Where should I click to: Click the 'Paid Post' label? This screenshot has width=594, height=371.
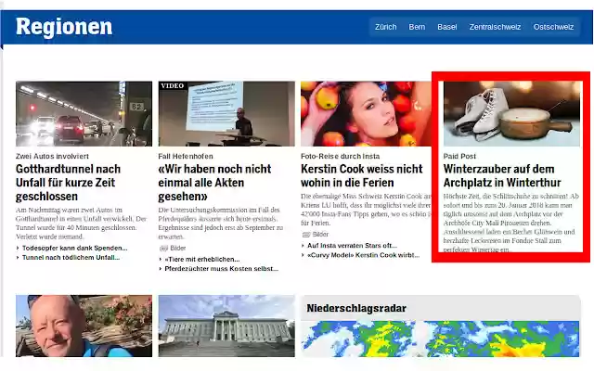tap(459, 156)
